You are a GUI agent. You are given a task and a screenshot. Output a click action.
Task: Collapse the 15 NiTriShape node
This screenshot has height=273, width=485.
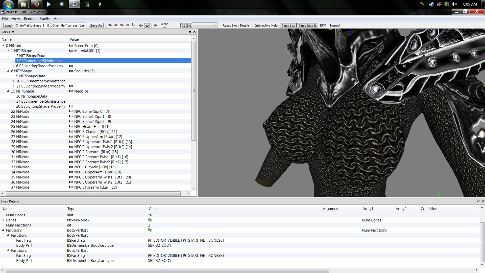click(x=8, y=91)
